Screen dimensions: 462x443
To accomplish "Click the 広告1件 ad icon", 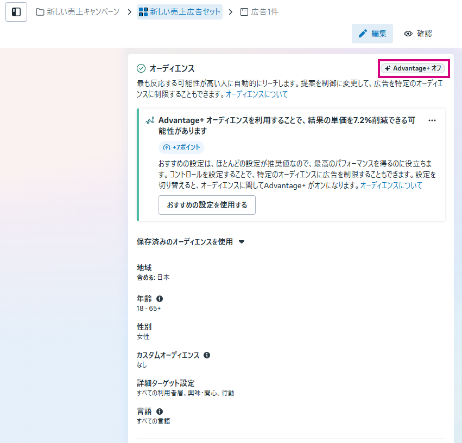I will (244, 12).
